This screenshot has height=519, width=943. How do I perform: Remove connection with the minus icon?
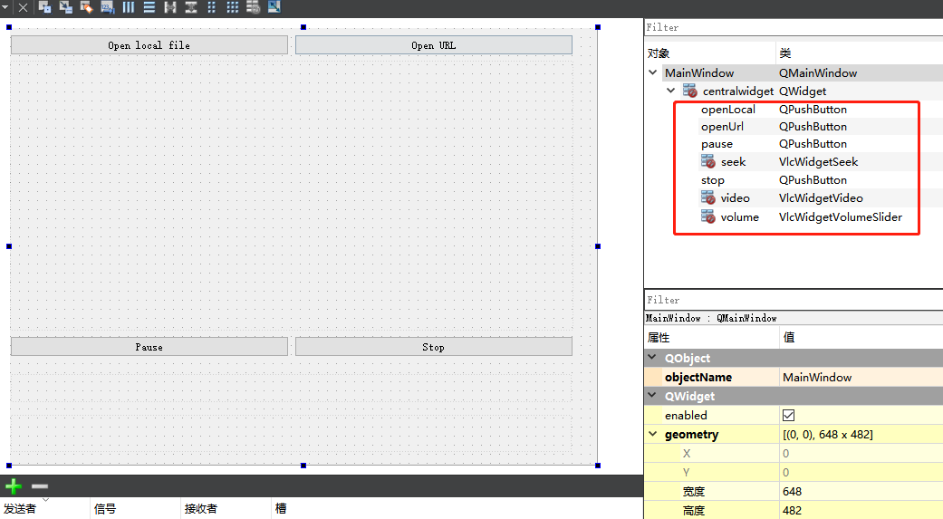click(40, 485)
